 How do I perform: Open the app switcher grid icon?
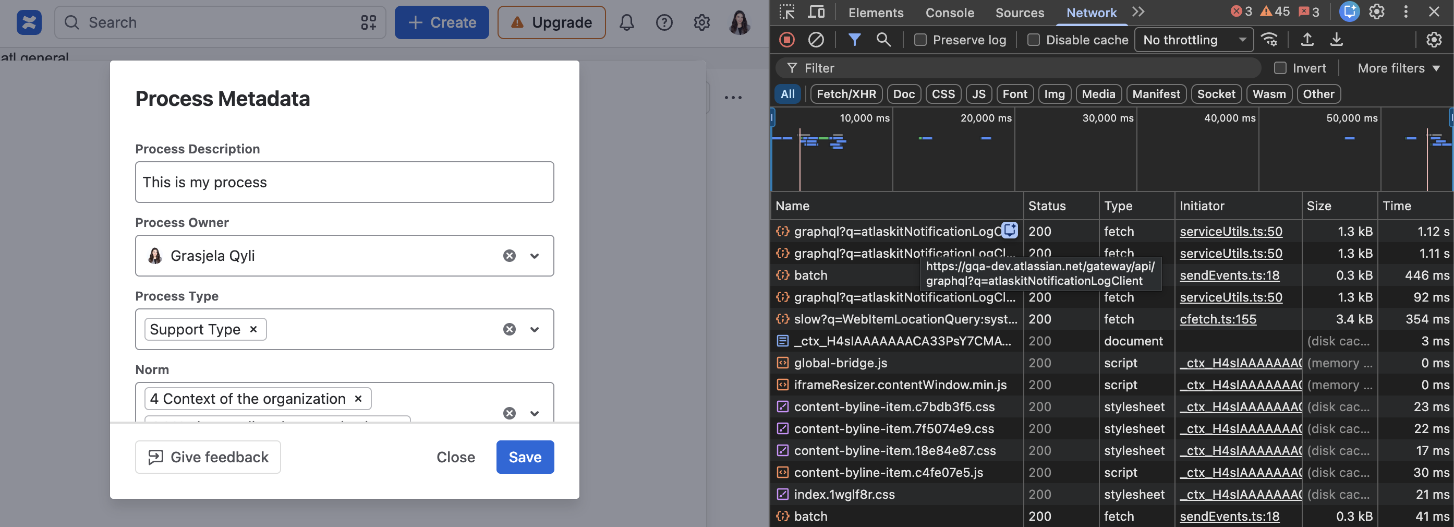point(369,22)
